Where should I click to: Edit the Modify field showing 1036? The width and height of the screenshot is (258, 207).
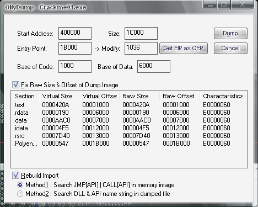pyautogui.click(x=141, y=48)
